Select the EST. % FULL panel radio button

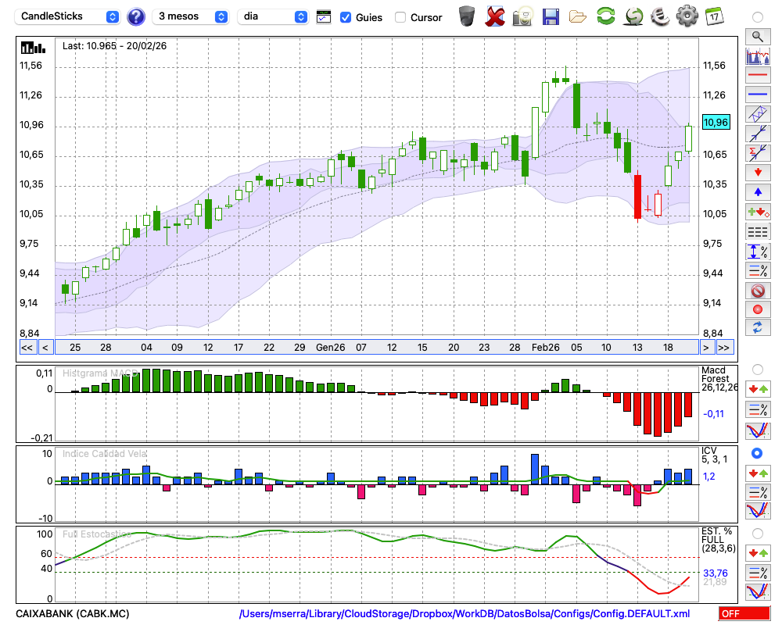tap(758, 534)
